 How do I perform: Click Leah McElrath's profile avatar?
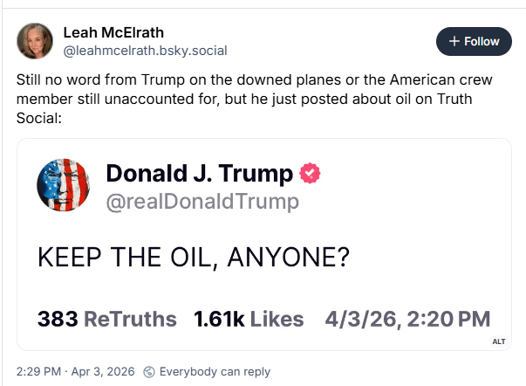pos(35,40)
